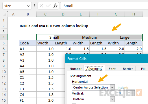148x104 pixels.
Task: Click the Select All corner triangle
Action: click(x=5, y=14)
